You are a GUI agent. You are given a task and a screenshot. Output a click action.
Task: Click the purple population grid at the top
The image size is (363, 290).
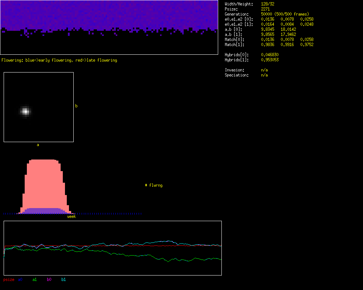[x=109, y=14]
